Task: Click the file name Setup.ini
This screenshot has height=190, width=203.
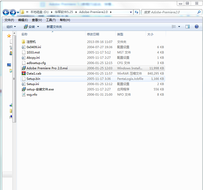Action: [x=33, y=84]
